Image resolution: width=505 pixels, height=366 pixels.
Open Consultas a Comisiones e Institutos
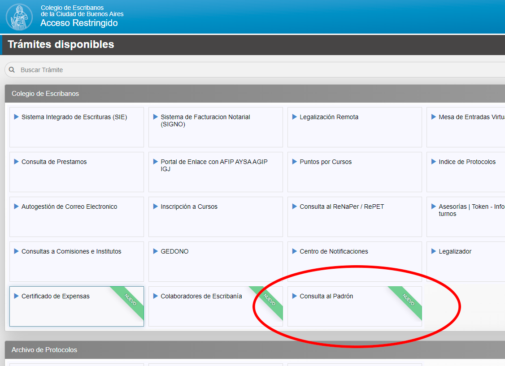[x=77, y=262]
